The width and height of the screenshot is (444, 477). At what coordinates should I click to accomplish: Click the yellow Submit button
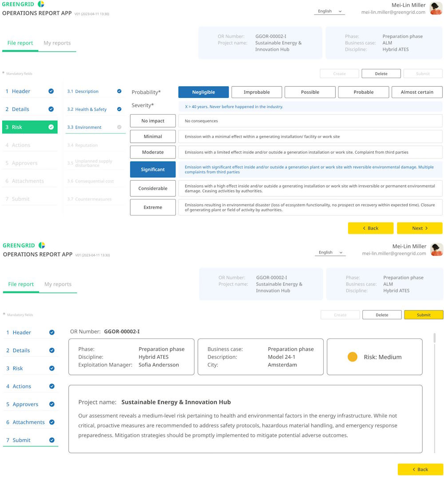pyautogui.click(x=423, y=314)
